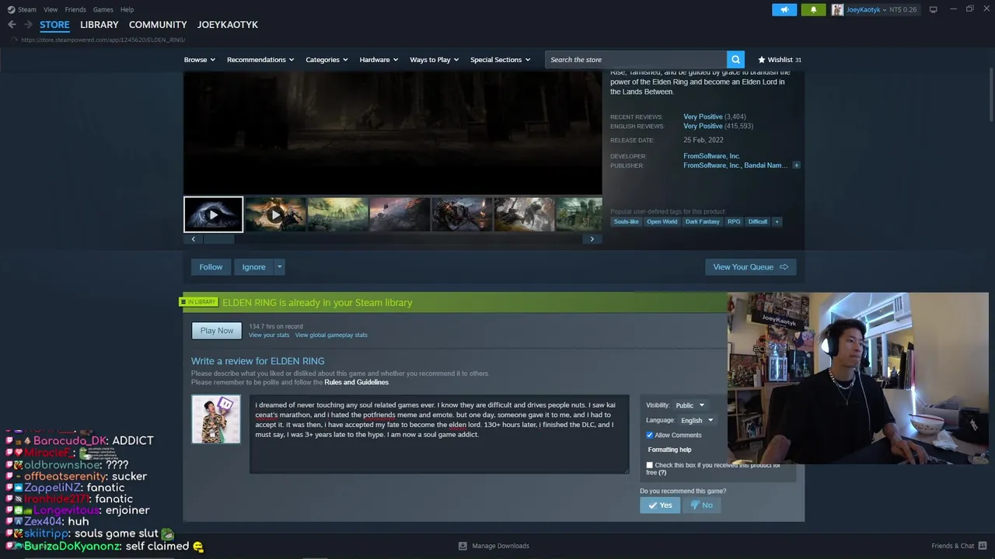Click the Souls-like tag
Image resolution: width=995 pixels, height=559 pixels.
tap(626, 222)
